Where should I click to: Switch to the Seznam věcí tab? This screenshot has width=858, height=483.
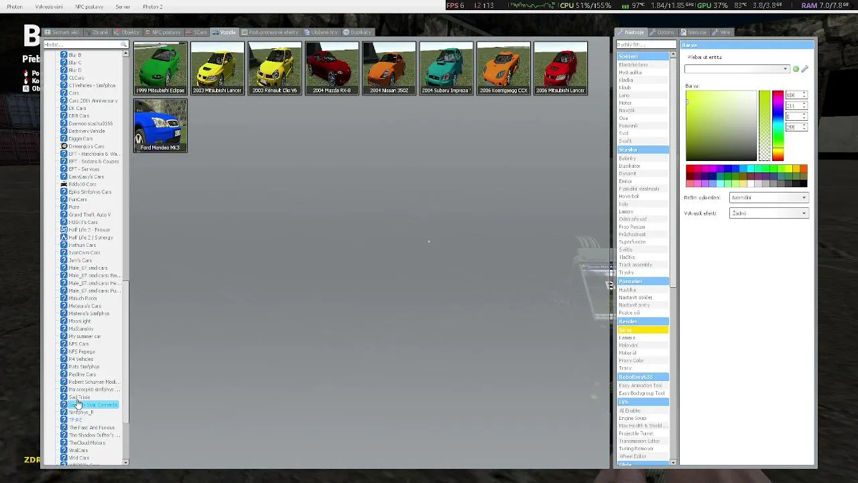tap(62, 32)
